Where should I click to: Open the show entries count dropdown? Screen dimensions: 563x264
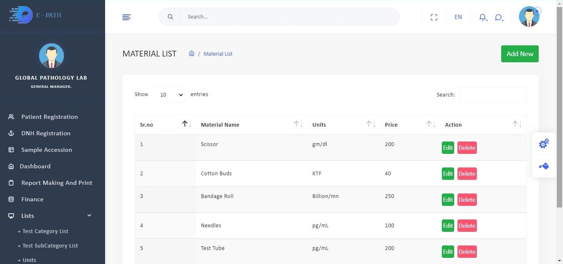169,94
